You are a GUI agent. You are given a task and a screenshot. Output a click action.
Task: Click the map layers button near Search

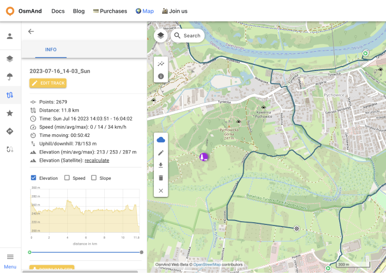click(160, 36)
